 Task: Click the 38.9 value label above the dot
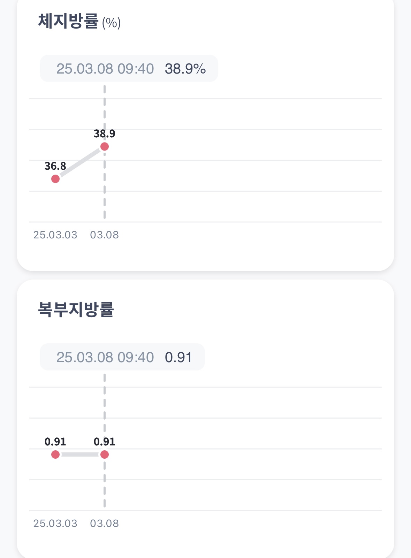pyautogui.click(x=104, y=133)
